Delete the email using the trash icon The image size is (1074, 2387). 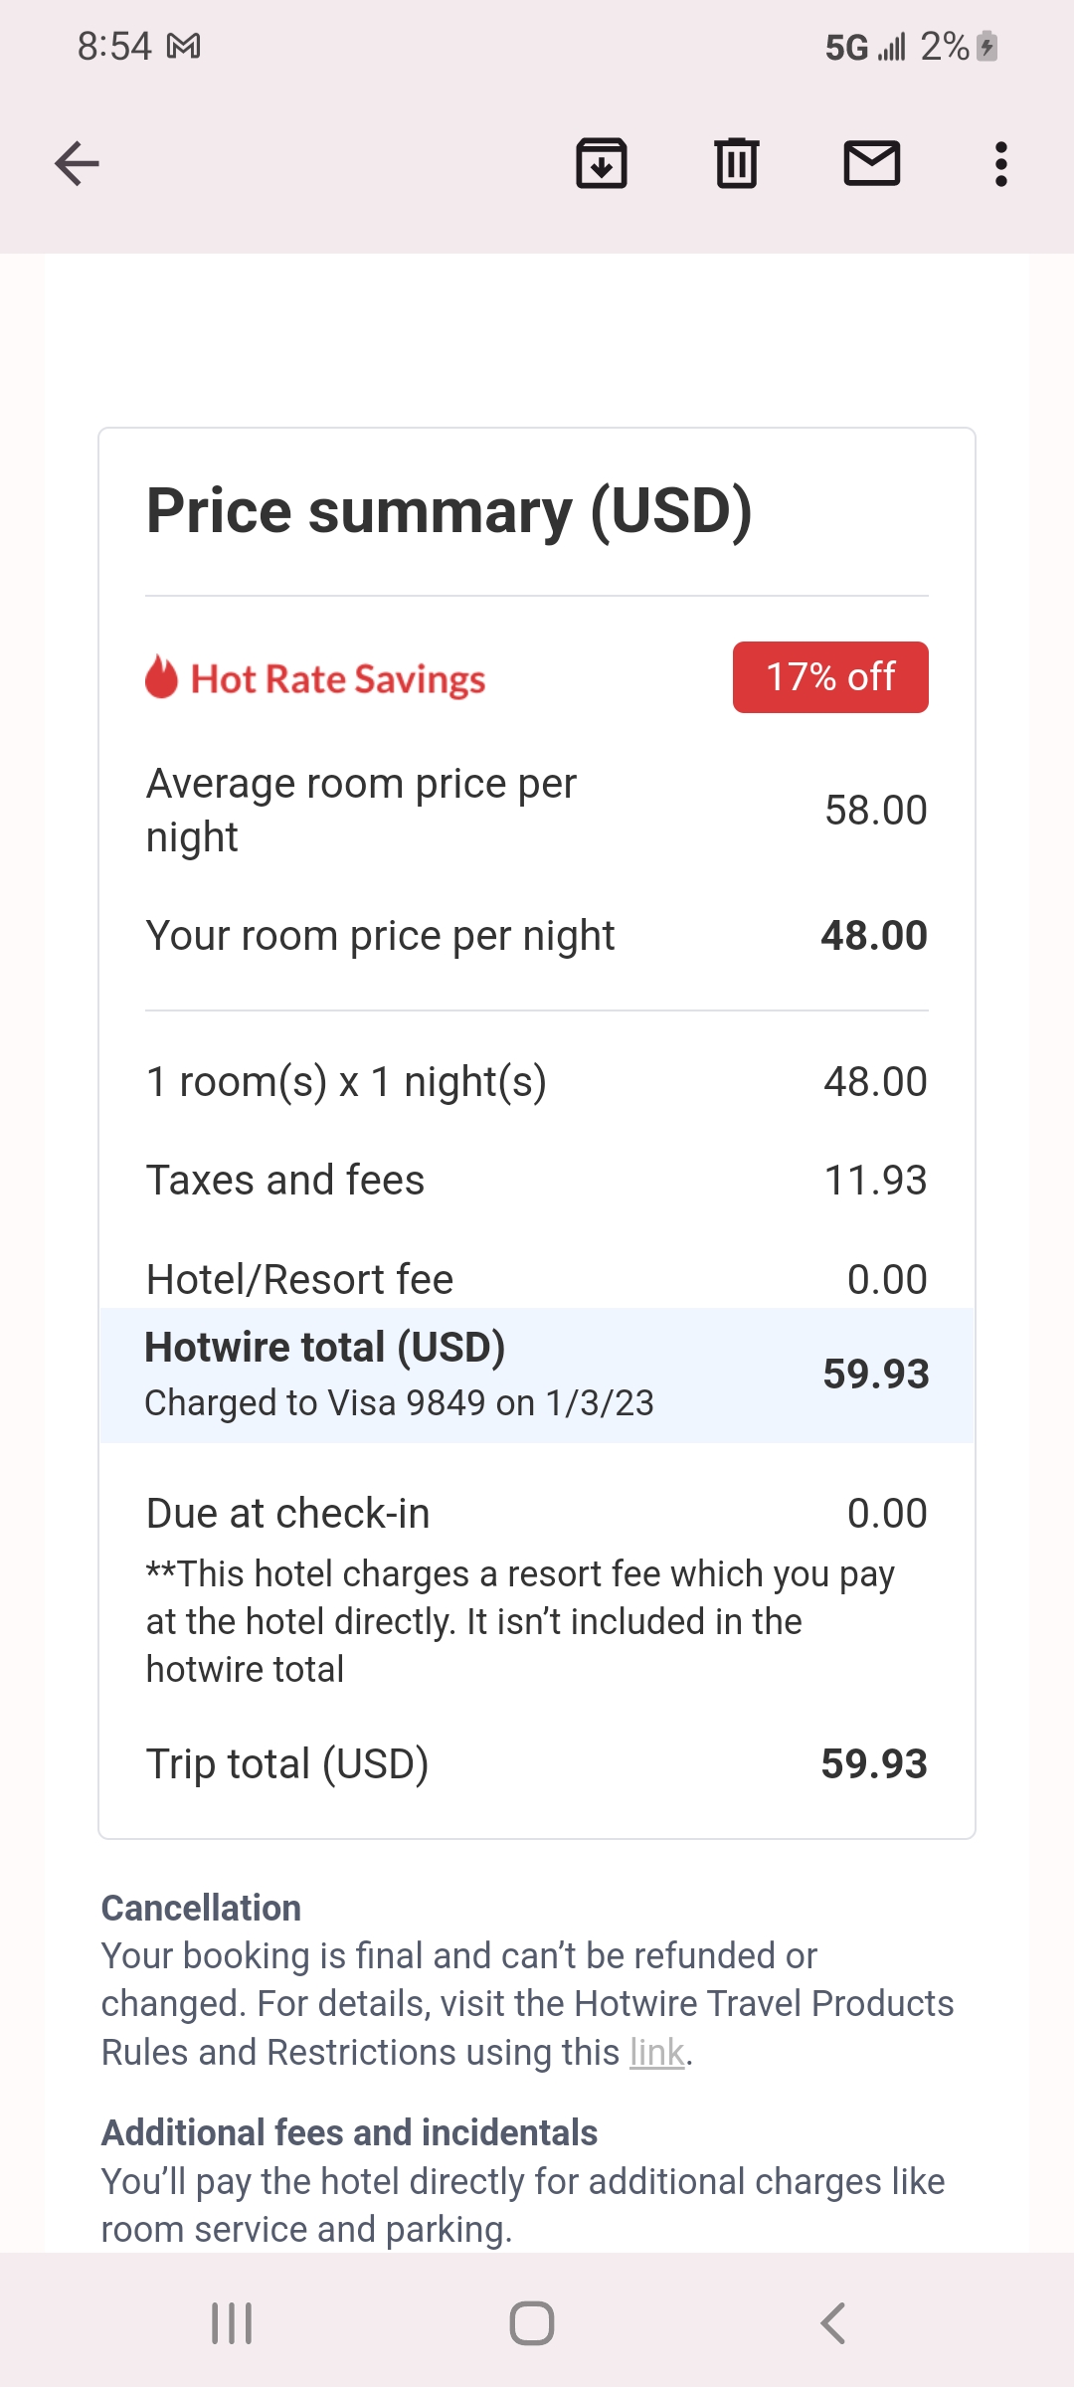(737, 164)
